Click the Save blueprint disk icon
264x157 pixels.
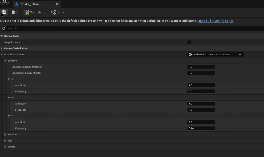coord(4,12)
